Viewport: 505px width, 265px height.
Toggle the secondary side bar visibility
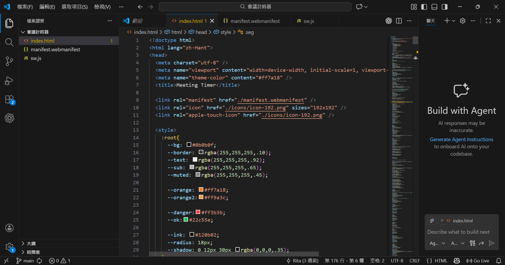click(445, 7)
